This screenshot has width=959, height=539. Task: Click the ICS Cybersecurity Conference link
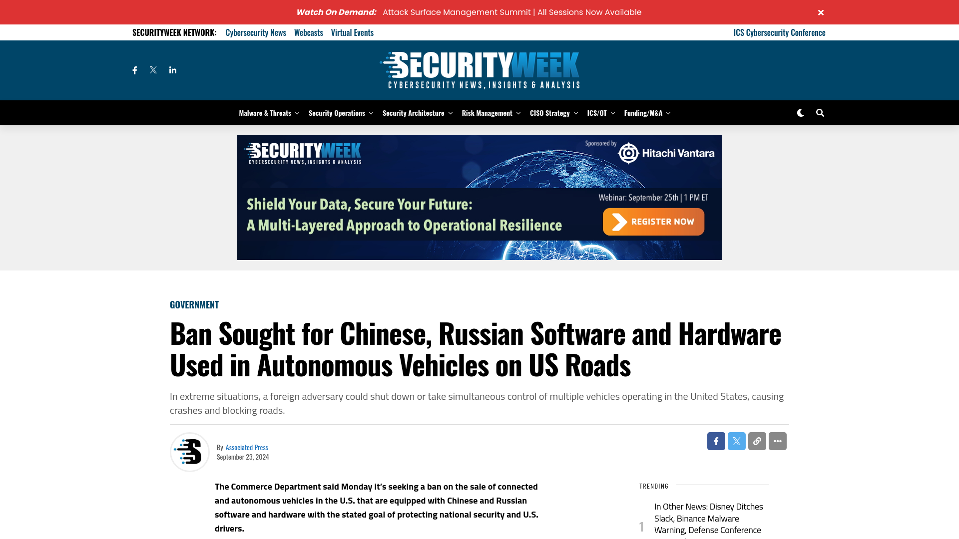pyautogui.click(x=779, y=32)
